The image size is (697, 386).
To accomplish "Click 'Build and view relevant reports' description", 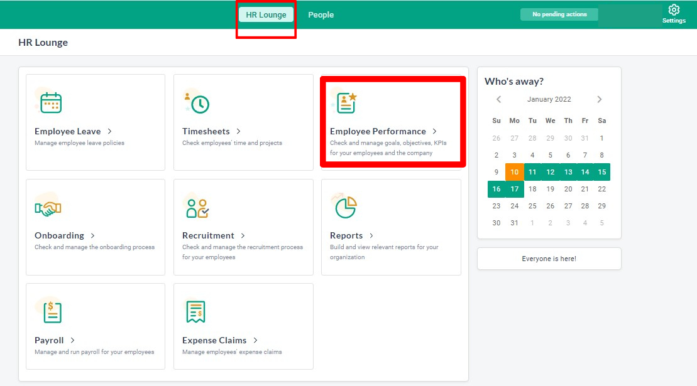I will (x=384, y=252).
